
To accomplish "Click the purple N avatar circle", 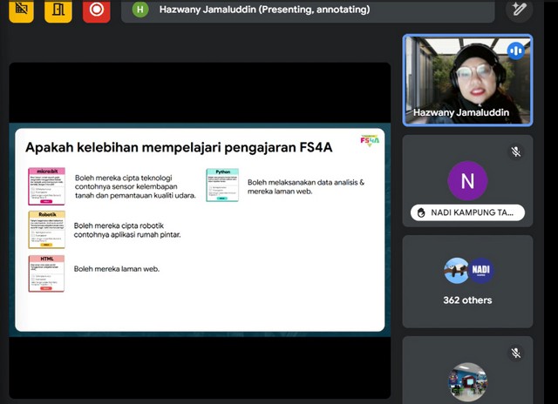I will click(x=467, y=181).
